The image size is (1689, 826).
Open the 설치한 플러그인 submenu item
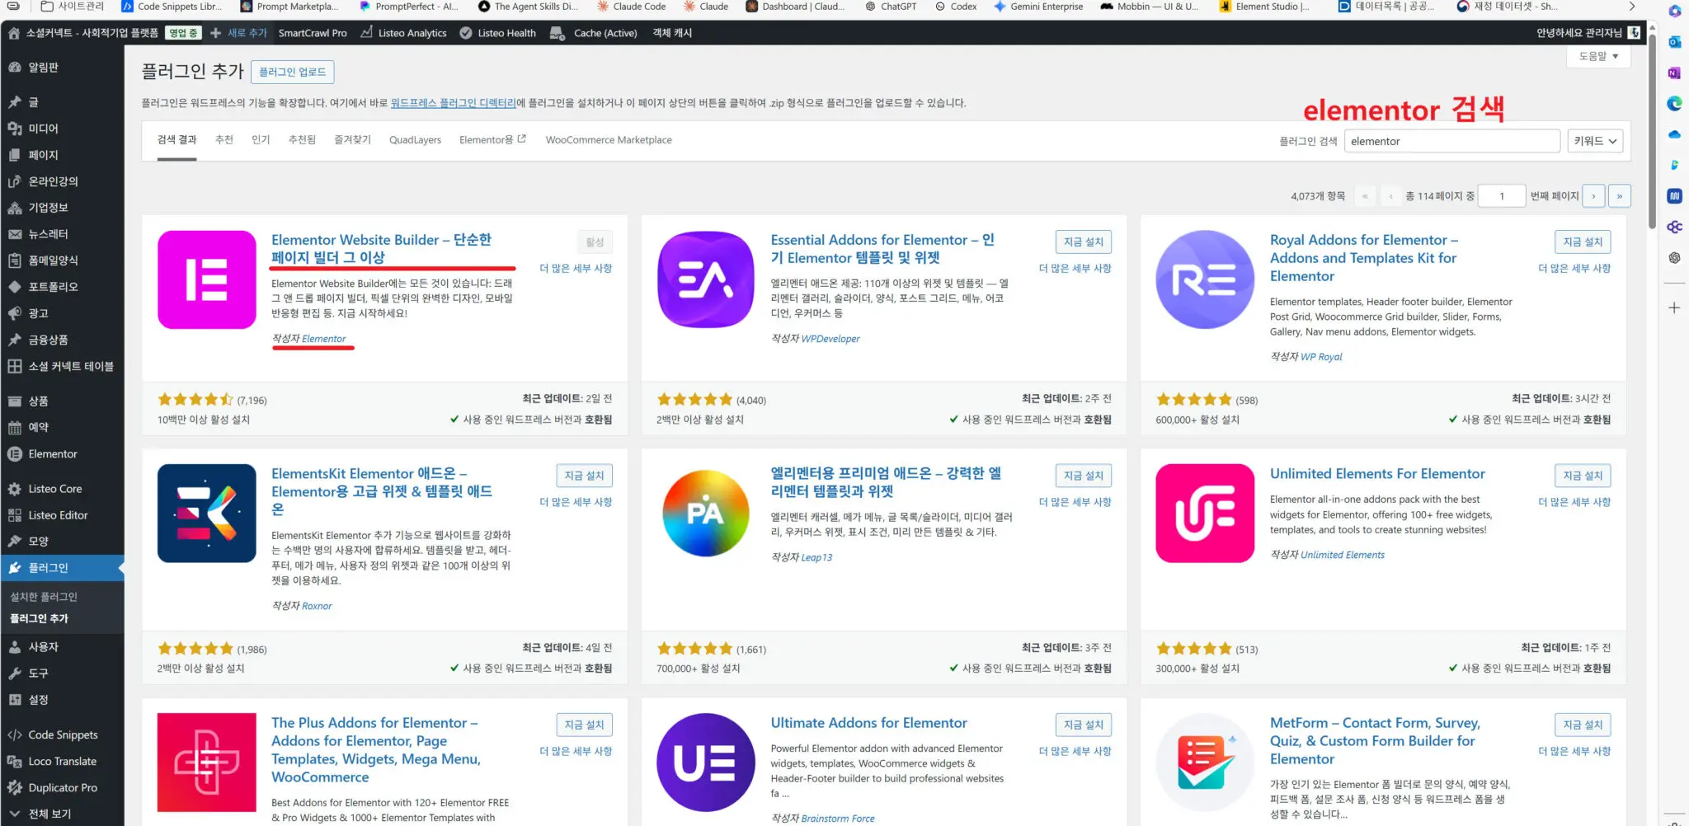tap(44, 597)
